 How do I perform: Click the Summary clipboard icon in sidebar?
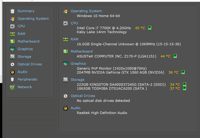[12, 11]
